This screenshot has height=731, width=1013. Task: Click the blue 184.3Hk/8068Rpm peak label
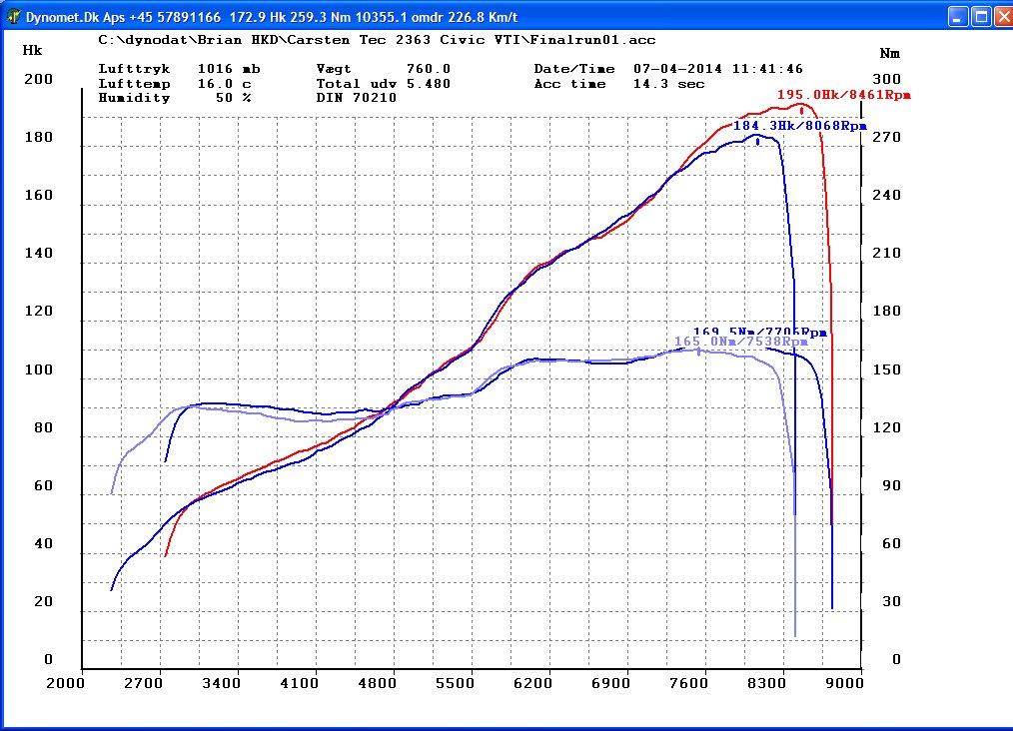click(x=799, y=126)
